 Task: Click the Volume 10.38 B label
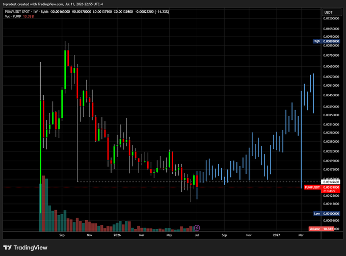coord(321,229)
